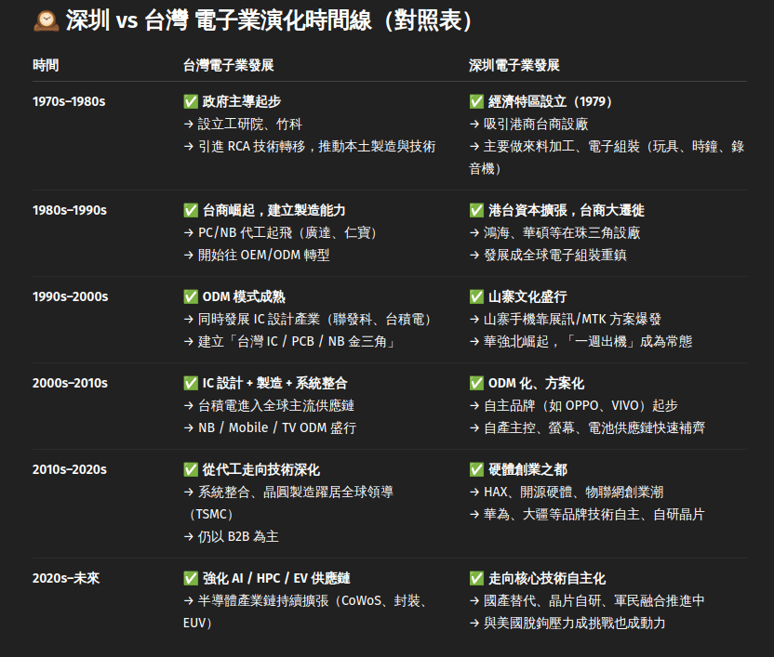Click the green checkmark beside 經濟特區設立（1979）
Image resolution: width=774 pixels, height=657 pixels.
point(476,101)
